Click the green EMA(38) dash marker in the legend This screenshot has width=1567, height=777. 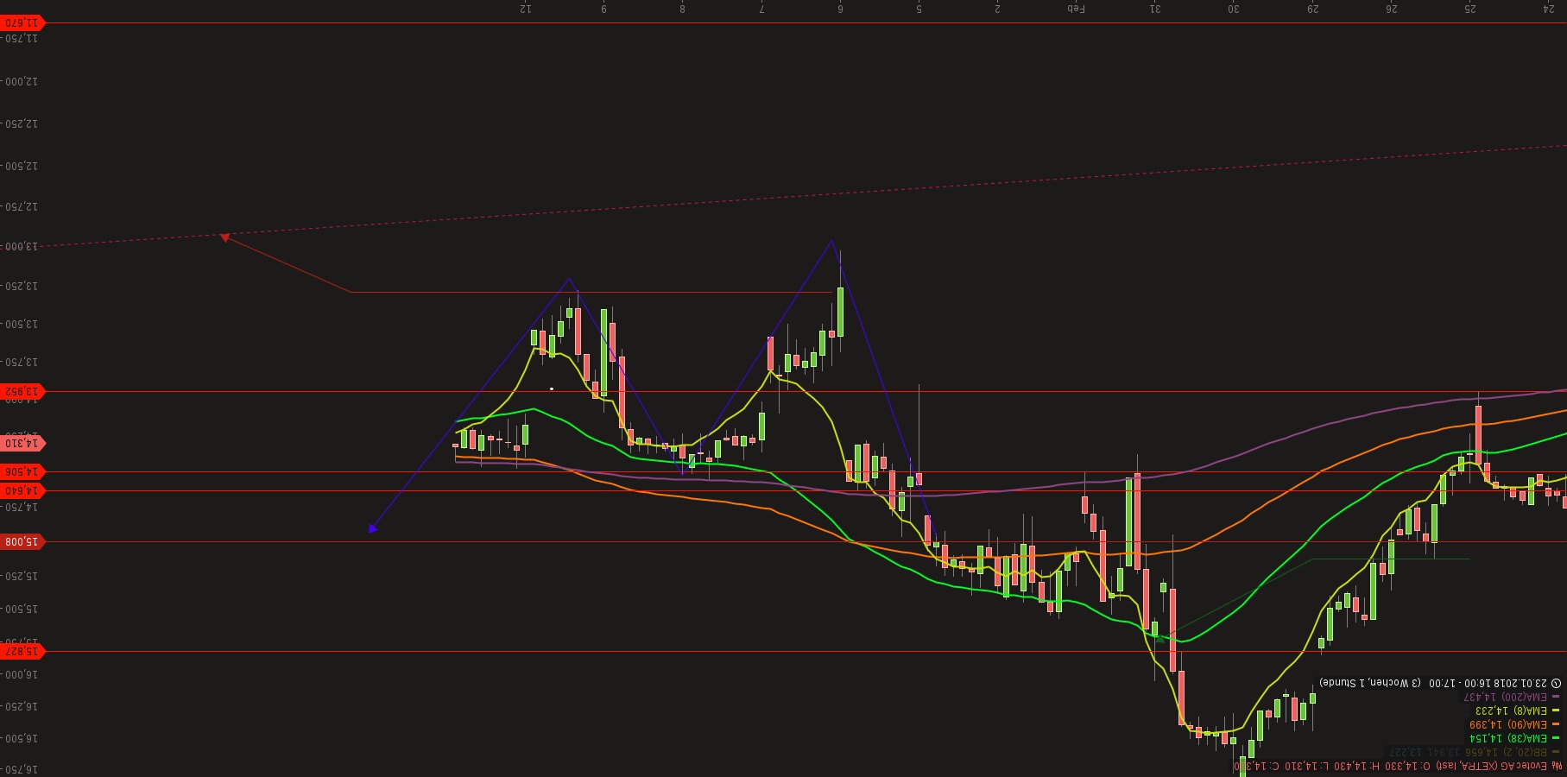tap(1558, 737)
